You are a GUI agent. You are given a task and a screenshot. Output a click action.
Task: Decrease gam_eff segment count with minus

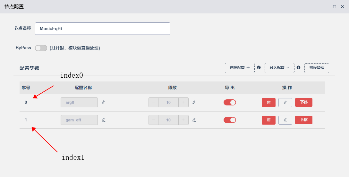pos(153,120)
